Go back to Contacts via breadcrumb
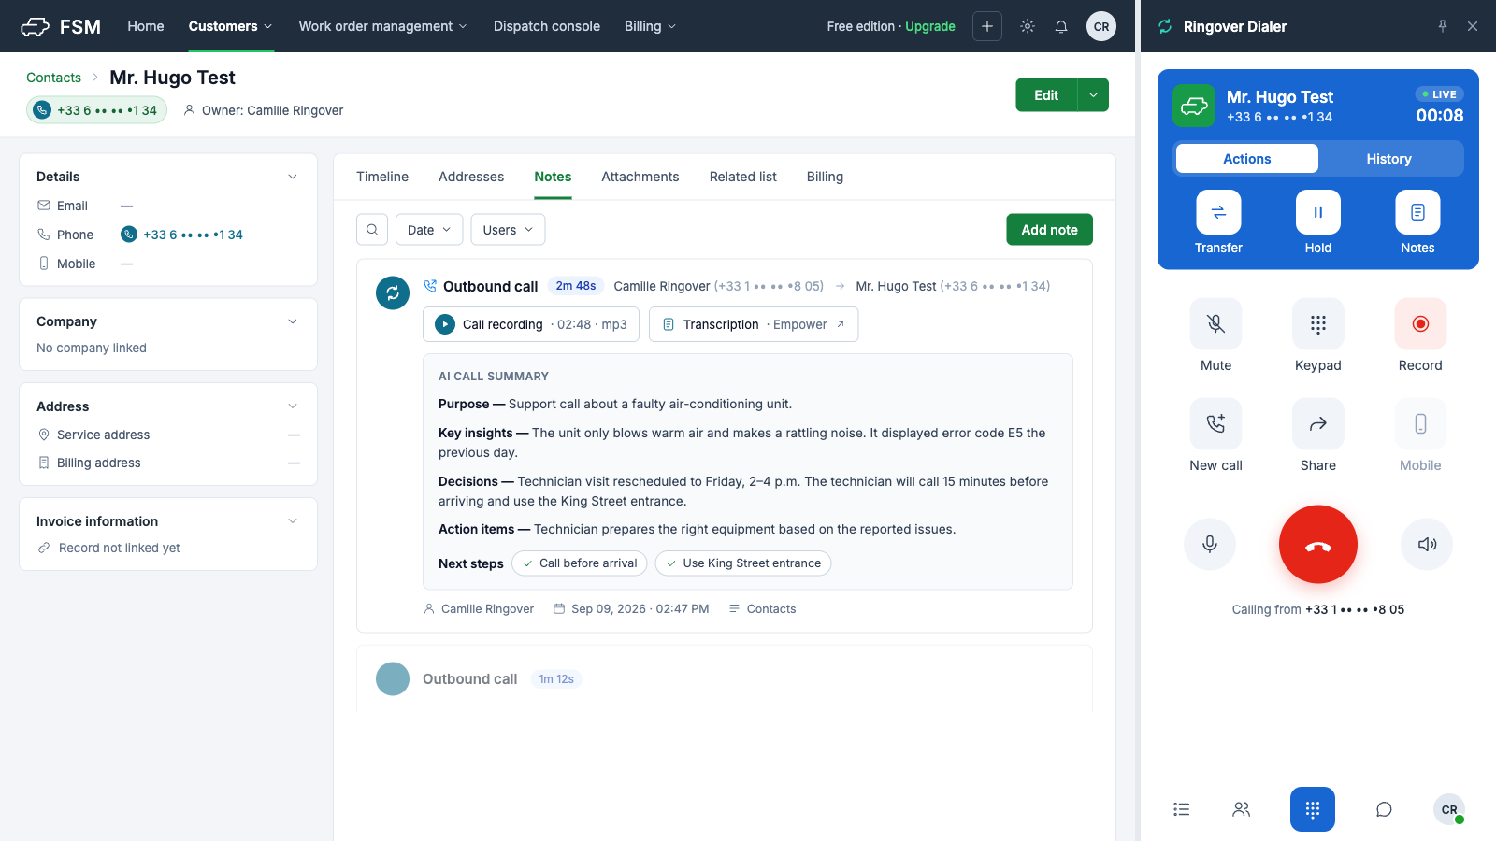This screenshot has height=841, width=1496. click(x=53, y=78)
